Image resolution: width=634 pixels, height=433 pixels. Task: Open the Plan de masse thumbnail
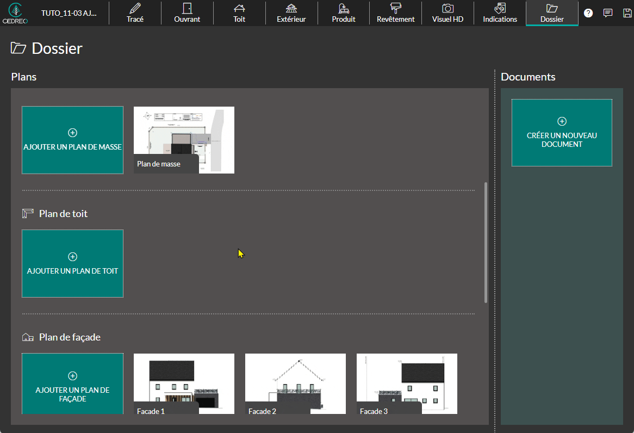(x=184, y=140)
